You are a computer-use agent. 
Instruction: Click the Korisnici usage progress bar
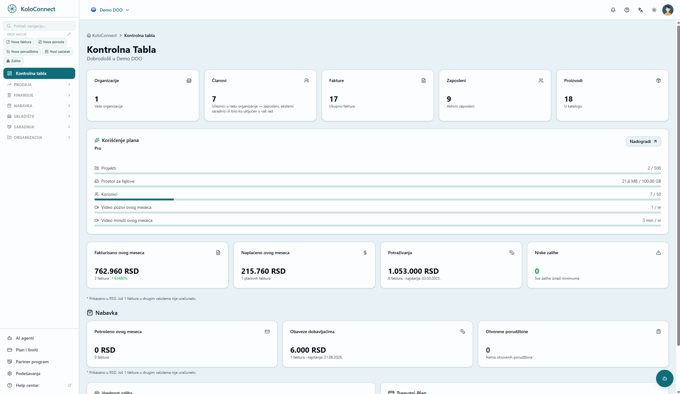[378, 199]
